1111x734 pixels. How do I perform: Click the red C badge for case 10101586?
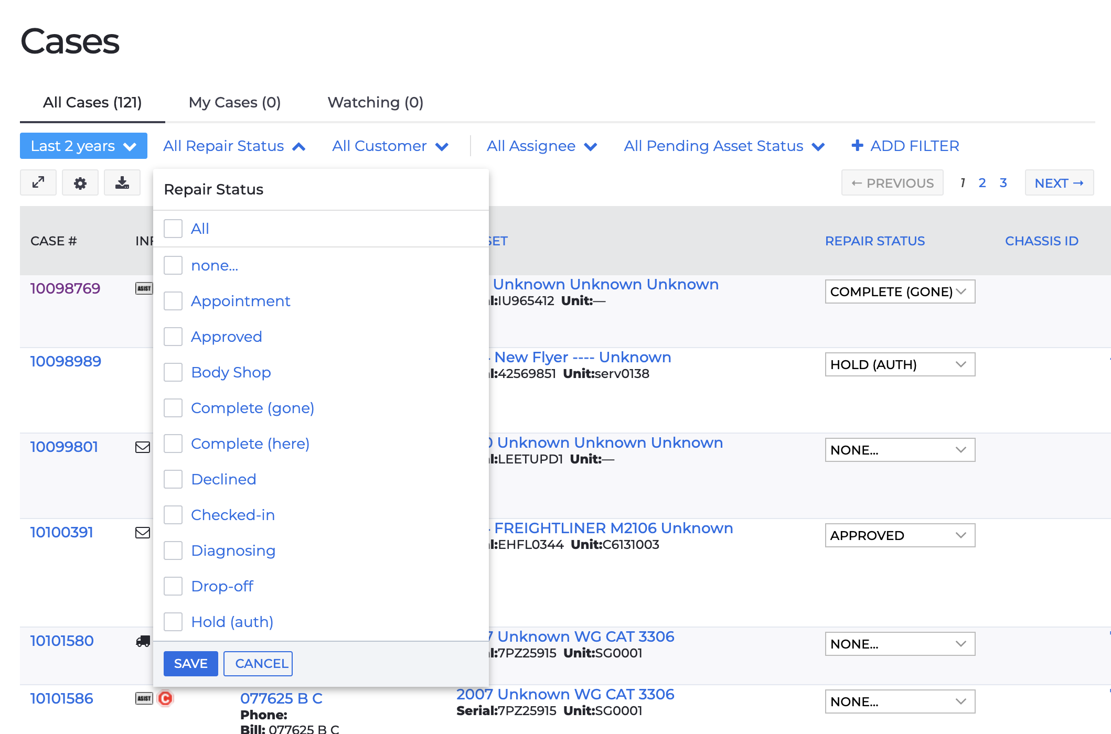click(x=165, y=698)
